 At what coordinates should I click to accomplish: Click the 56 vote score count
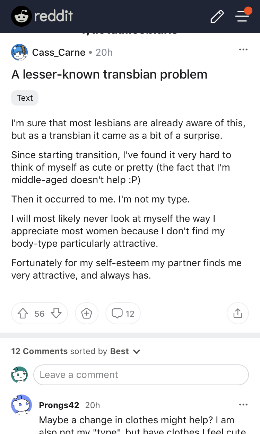(x=40, y=314)
